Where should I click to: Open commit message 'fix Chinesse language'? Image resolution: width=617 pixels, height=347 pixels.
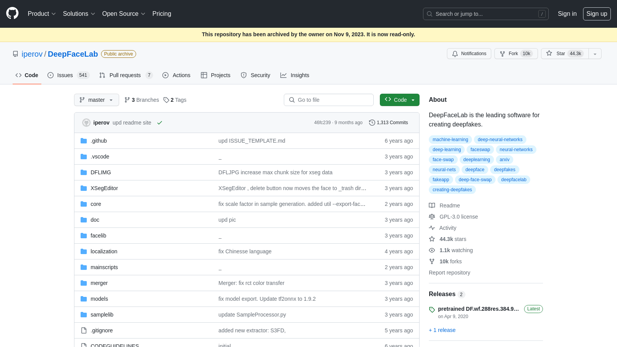click(245, 251)
